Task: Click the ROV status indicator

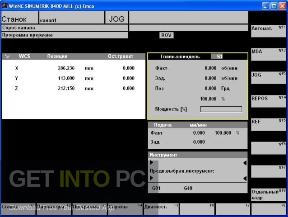Action: (x=166, y=35)
